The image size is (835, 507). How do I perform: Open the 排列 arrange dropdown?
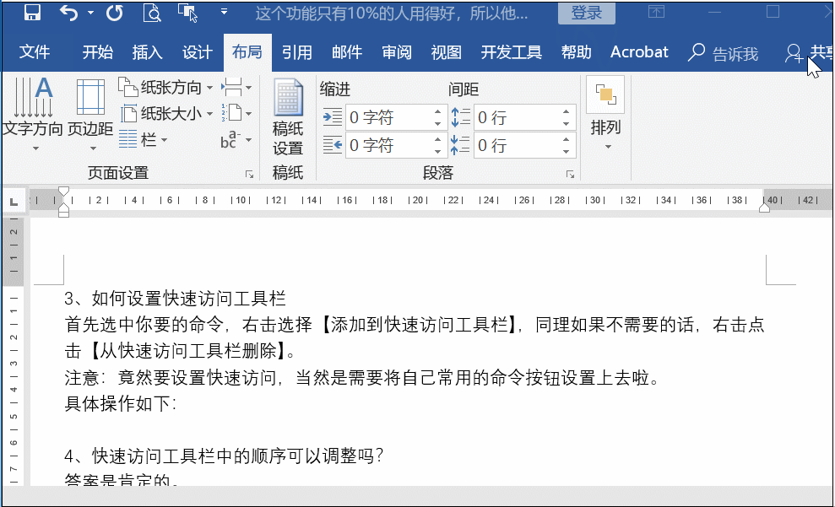(605, 115)
